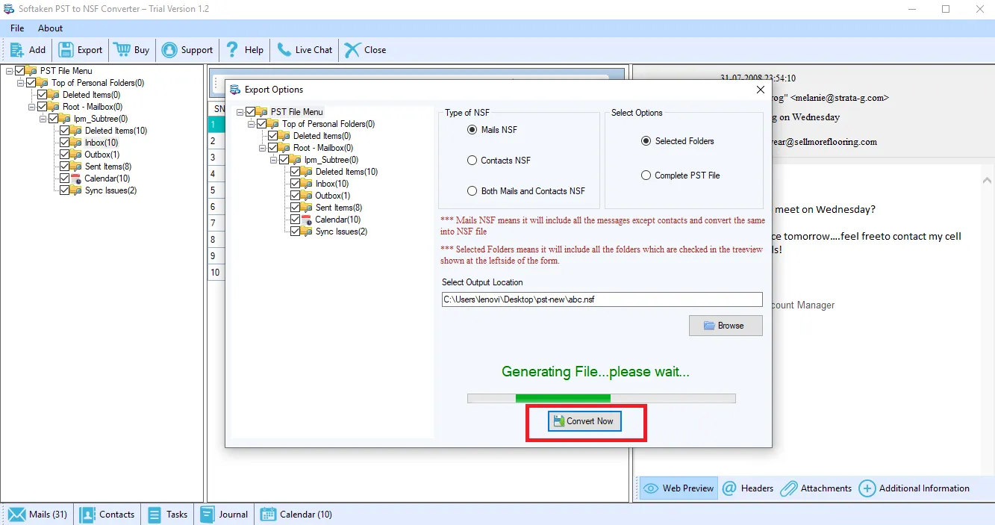
Task: Click the Web Preview eye icon
Action: [x=650, y=488]
